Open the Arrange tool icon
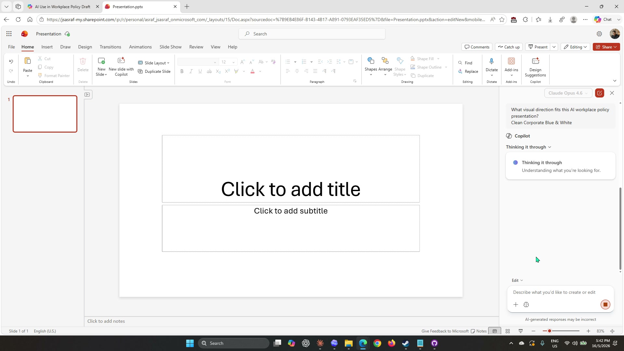Image resolution: width=624 pixels, height=351 pixels. tap(385, 61)
